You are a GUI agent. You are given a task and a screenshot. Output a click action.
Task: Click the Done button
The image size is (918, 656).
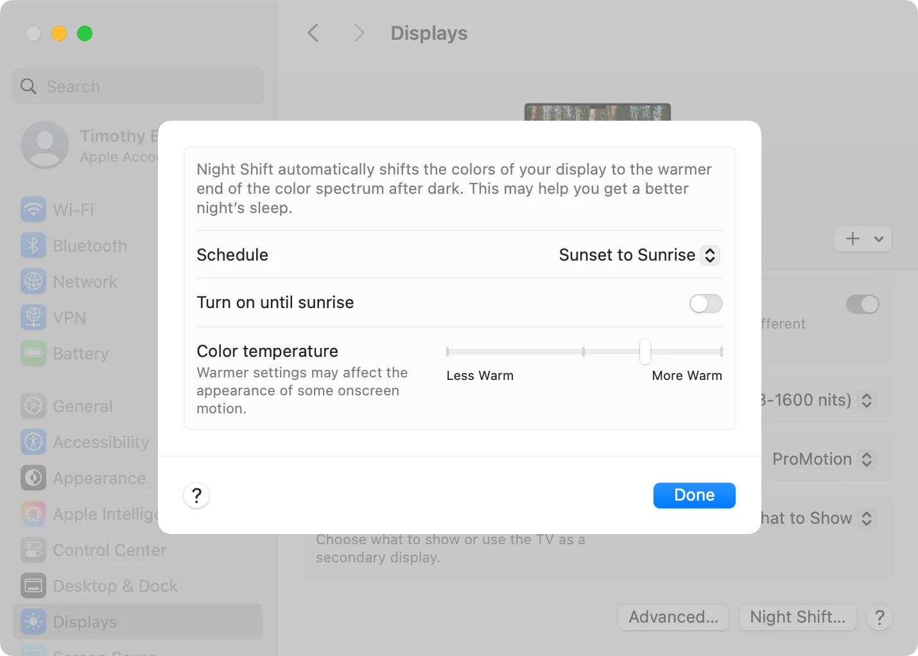695,496
